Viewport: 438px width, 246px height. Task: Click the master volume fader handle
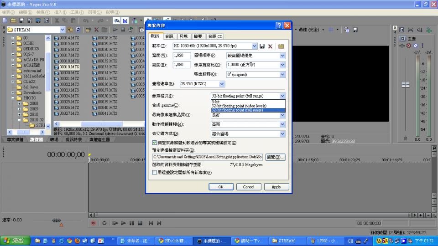click(405, 85)
